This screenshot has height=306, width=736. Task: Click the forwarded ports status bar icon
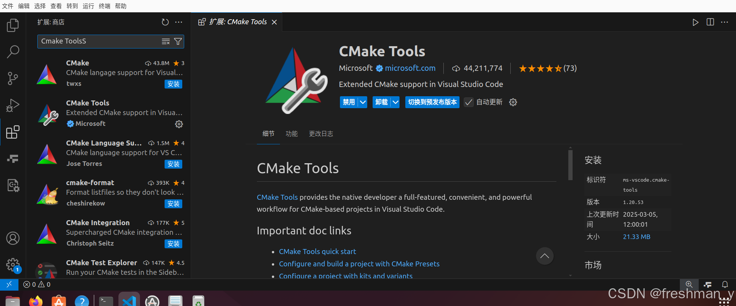coord(708,284)
